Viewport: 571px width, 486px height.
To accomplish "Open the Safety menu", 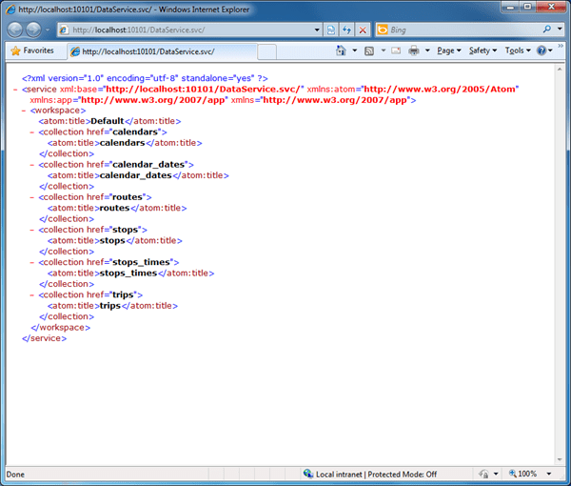I will [x=481, y=51].
